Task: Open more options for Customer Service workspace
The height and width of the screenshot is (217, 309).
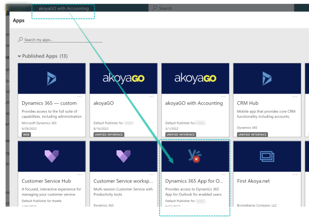Action: click(x=151, y=174)
